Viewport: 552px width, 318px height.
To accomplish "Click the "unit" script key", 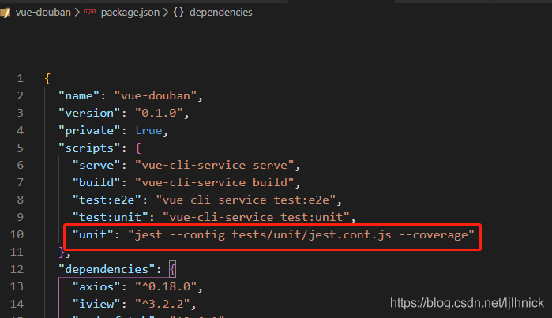I will coord(92,234).
